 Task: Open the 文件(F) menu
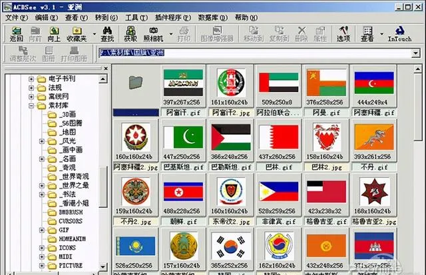point(16,18)
